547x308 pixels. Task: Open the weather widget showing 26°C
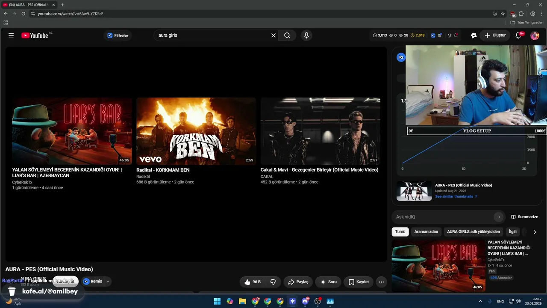pyautogui.click(x=14, y=301)
